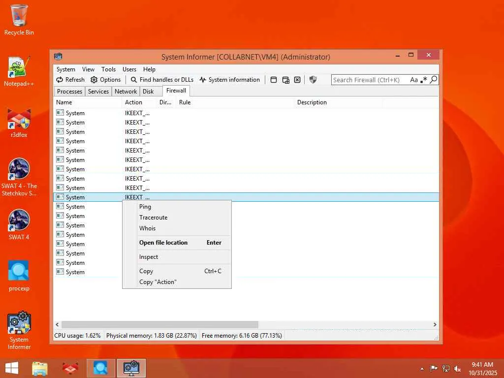This screenshot has width=504, height=378.
Task: Select the r3dfox desktop shortcut
Action: click(x=19, y=123)
